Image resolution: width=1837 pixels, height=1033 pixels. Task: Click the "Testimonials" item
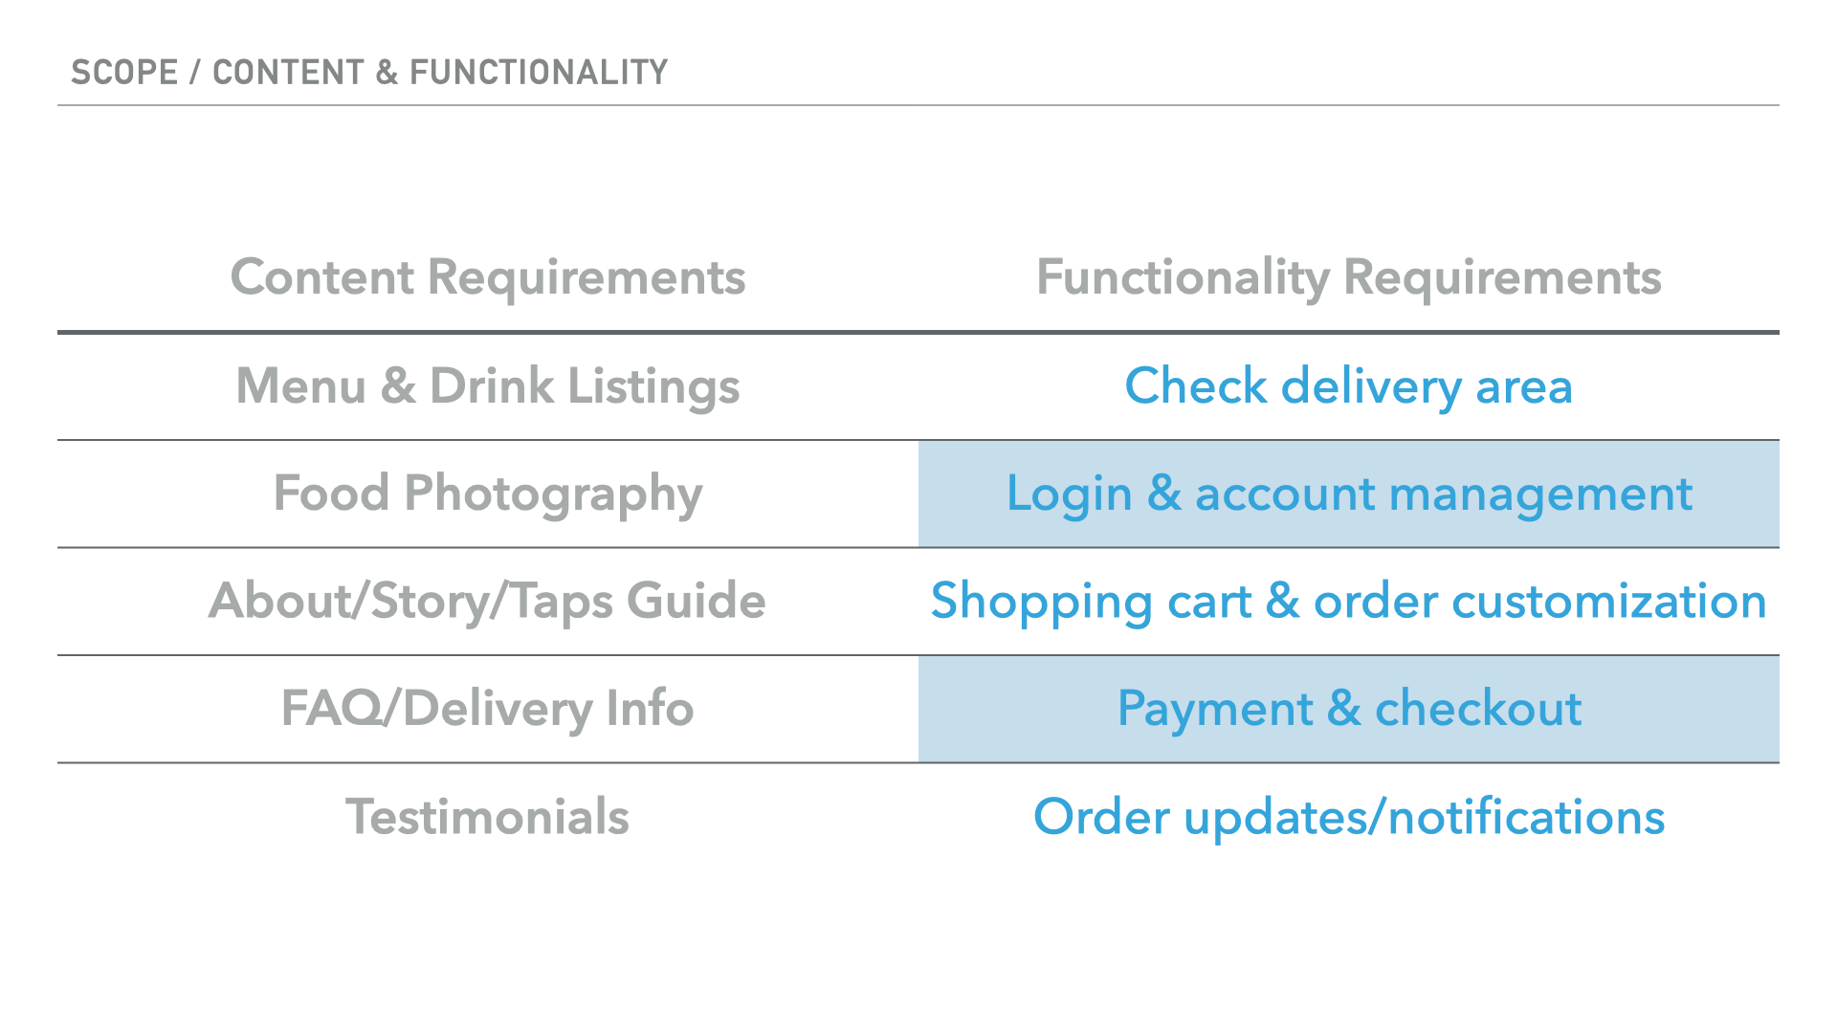488,817
